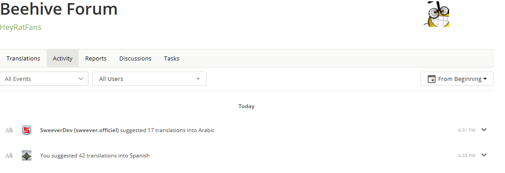Click translation icon beside Spanish activity
The width and height of the screenshot is (505, 173).
tap(9, 156)
